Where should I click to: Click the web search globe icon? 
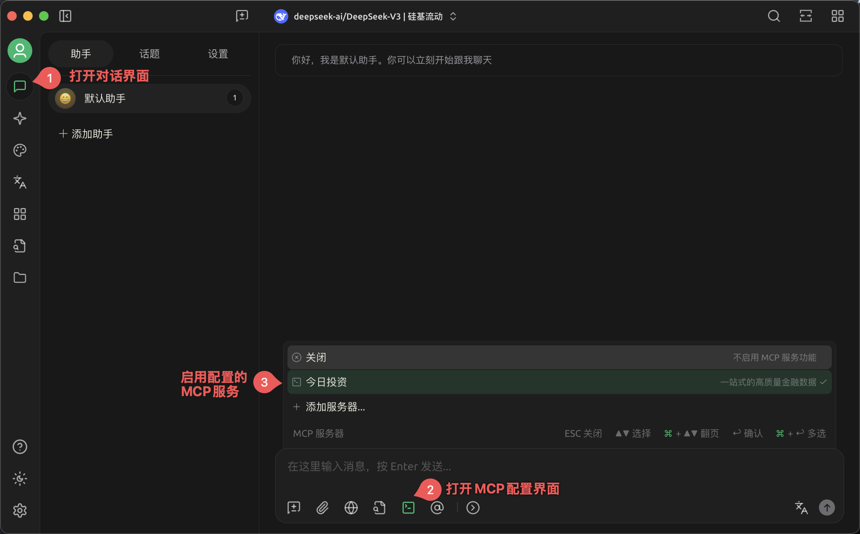point(351,508)
